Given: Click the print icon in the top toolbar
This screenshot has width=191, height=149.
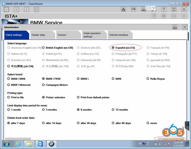Looking at the screenshot, I should 144,9.
